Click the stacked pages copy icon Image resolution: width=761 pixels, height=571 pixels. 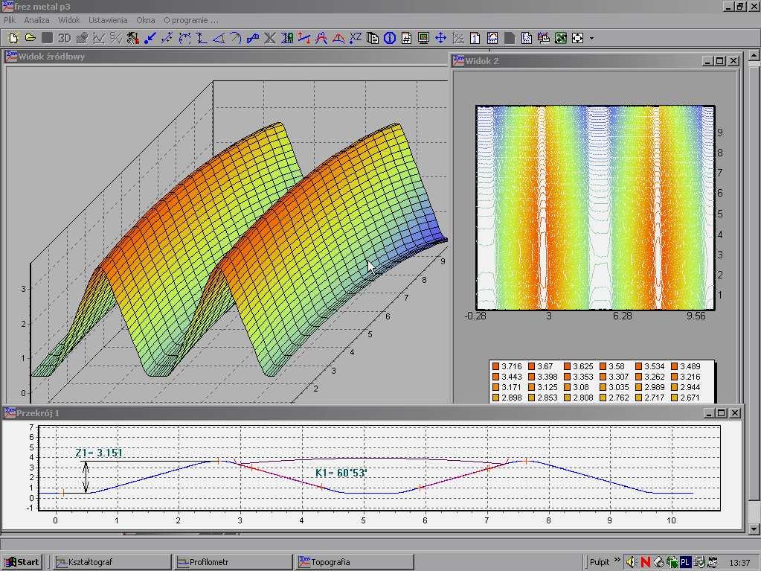(372, 38)
